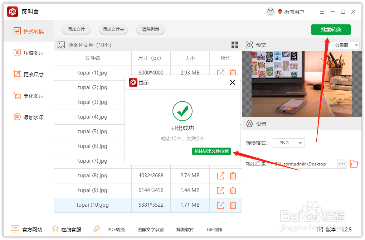Click the 设置 settings gear icon
The width and height of the screenshot is (365, 240).
(249, 124)
